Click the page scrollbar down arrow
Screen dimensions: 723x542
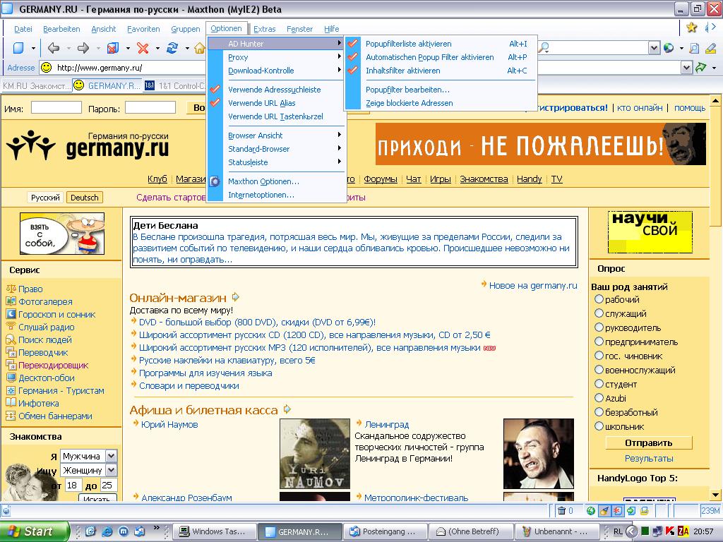point(715,495)
